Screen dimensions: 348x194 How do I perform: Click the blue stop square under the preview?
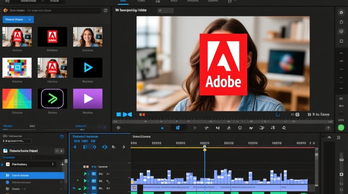pos(119,114)
